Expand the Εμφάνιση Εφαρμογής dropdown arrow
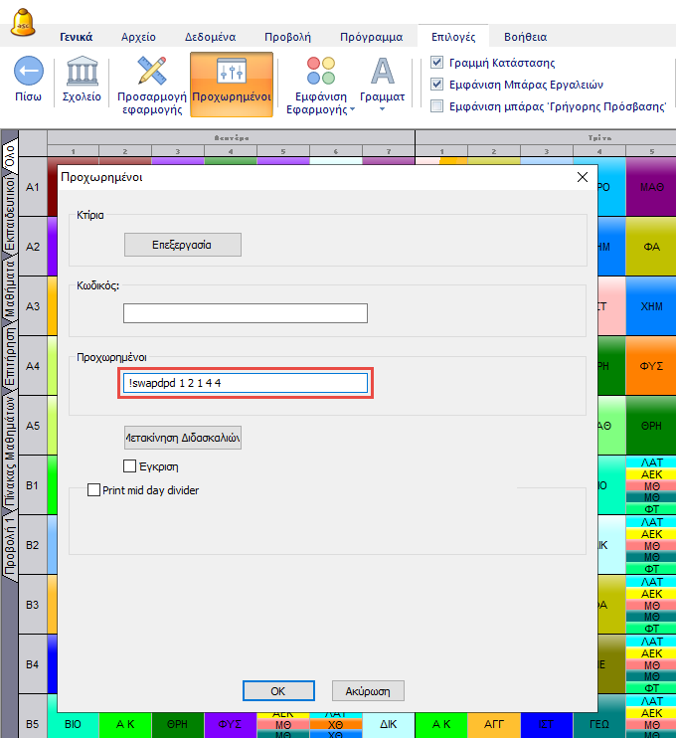Viewport: 676px width, 738px height. [353, 109]
